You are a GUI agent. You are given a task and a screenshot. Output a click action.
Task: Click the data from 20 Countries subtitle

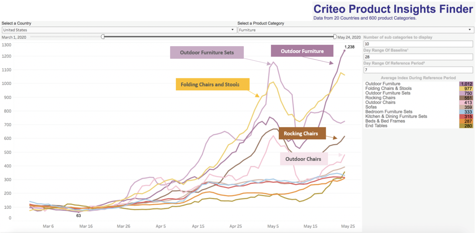click(x=365, y=18)
